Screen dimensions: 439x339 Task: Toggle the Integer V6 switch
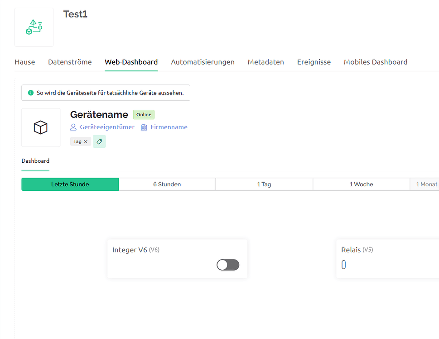228,265
